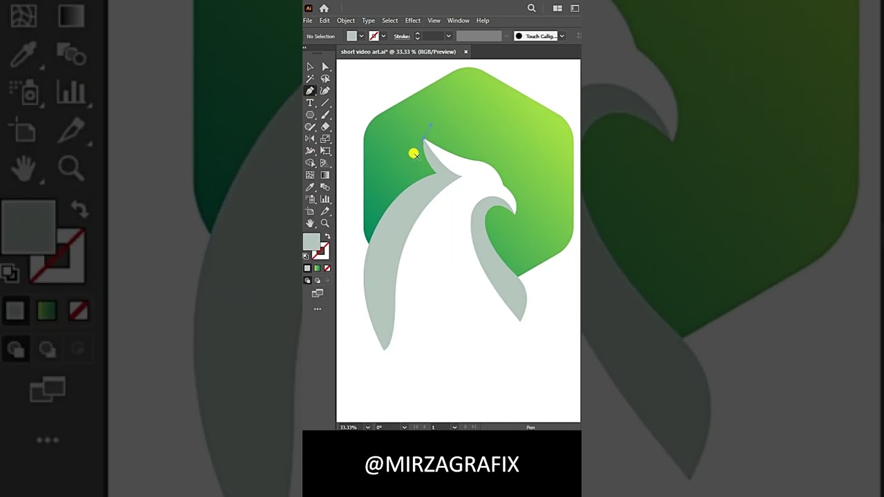This screenshot has width=884, height=497.
Task: Select the Artboard tool
Action: coord(310,211)
